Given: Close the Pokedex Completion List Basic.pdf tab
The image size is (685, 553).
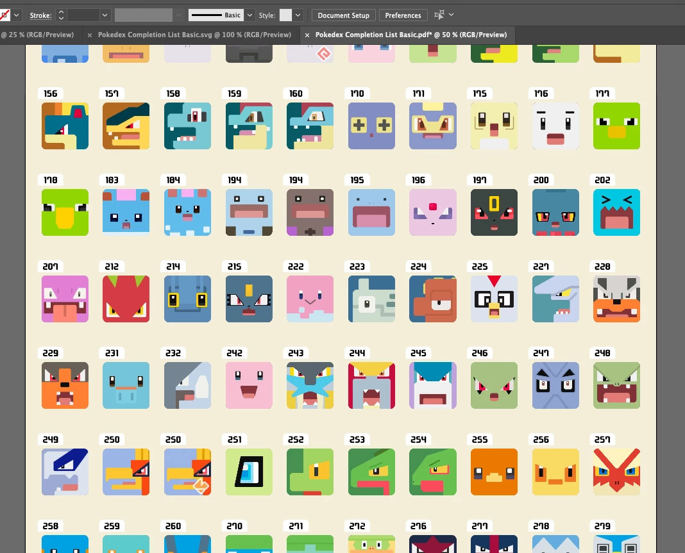Looking at the screenshot, I should coord(307,35).
